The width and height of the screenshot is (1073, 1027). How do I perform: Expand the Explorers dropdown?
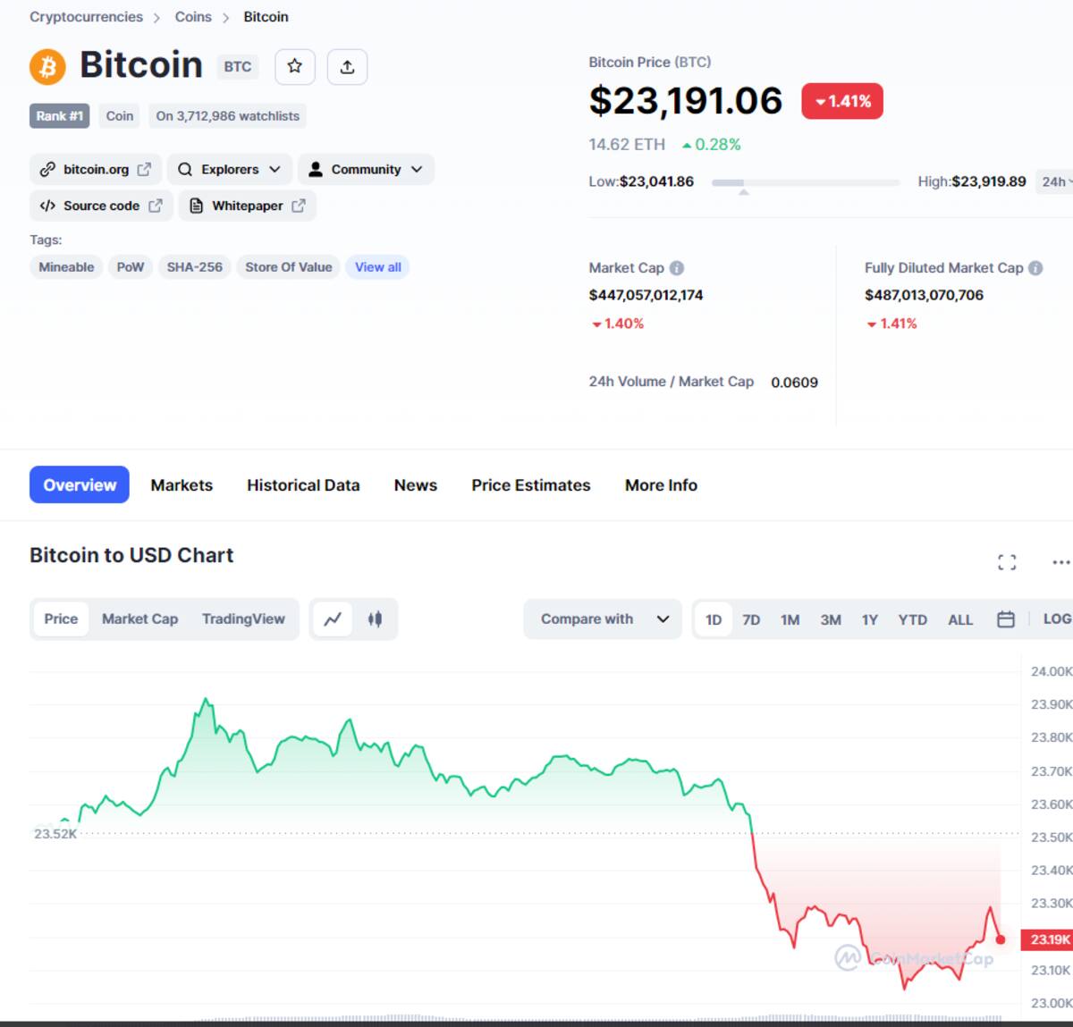pos(229,169)
